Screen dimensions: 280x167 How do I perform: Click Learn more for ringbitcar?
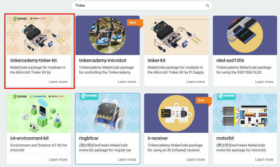coord(127,159)
